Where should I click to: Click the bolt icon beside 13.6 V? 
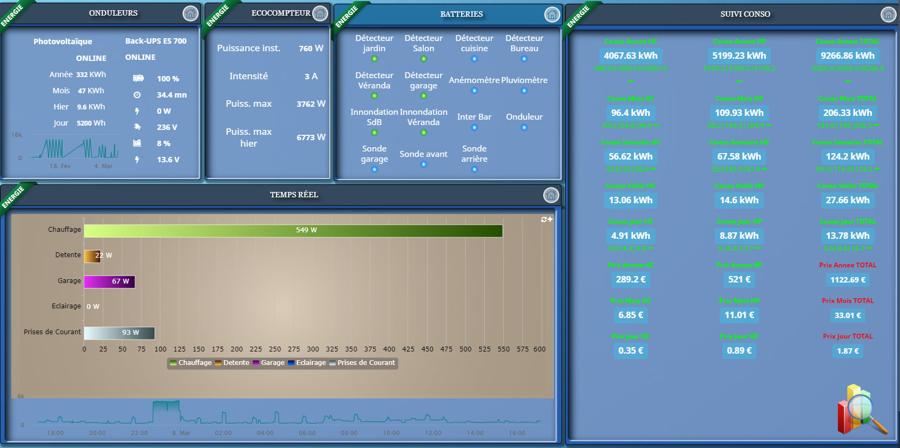coord(137,160)
